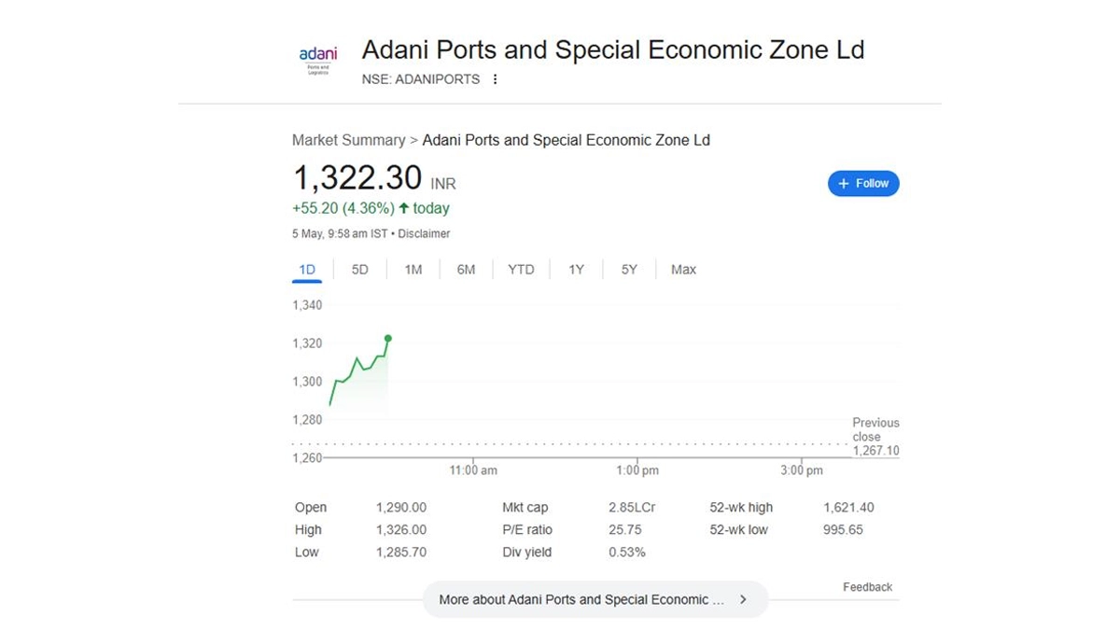Open the 5Y chart tab
The width and height of the screenshot is (1120, 630).
point(629,270)
